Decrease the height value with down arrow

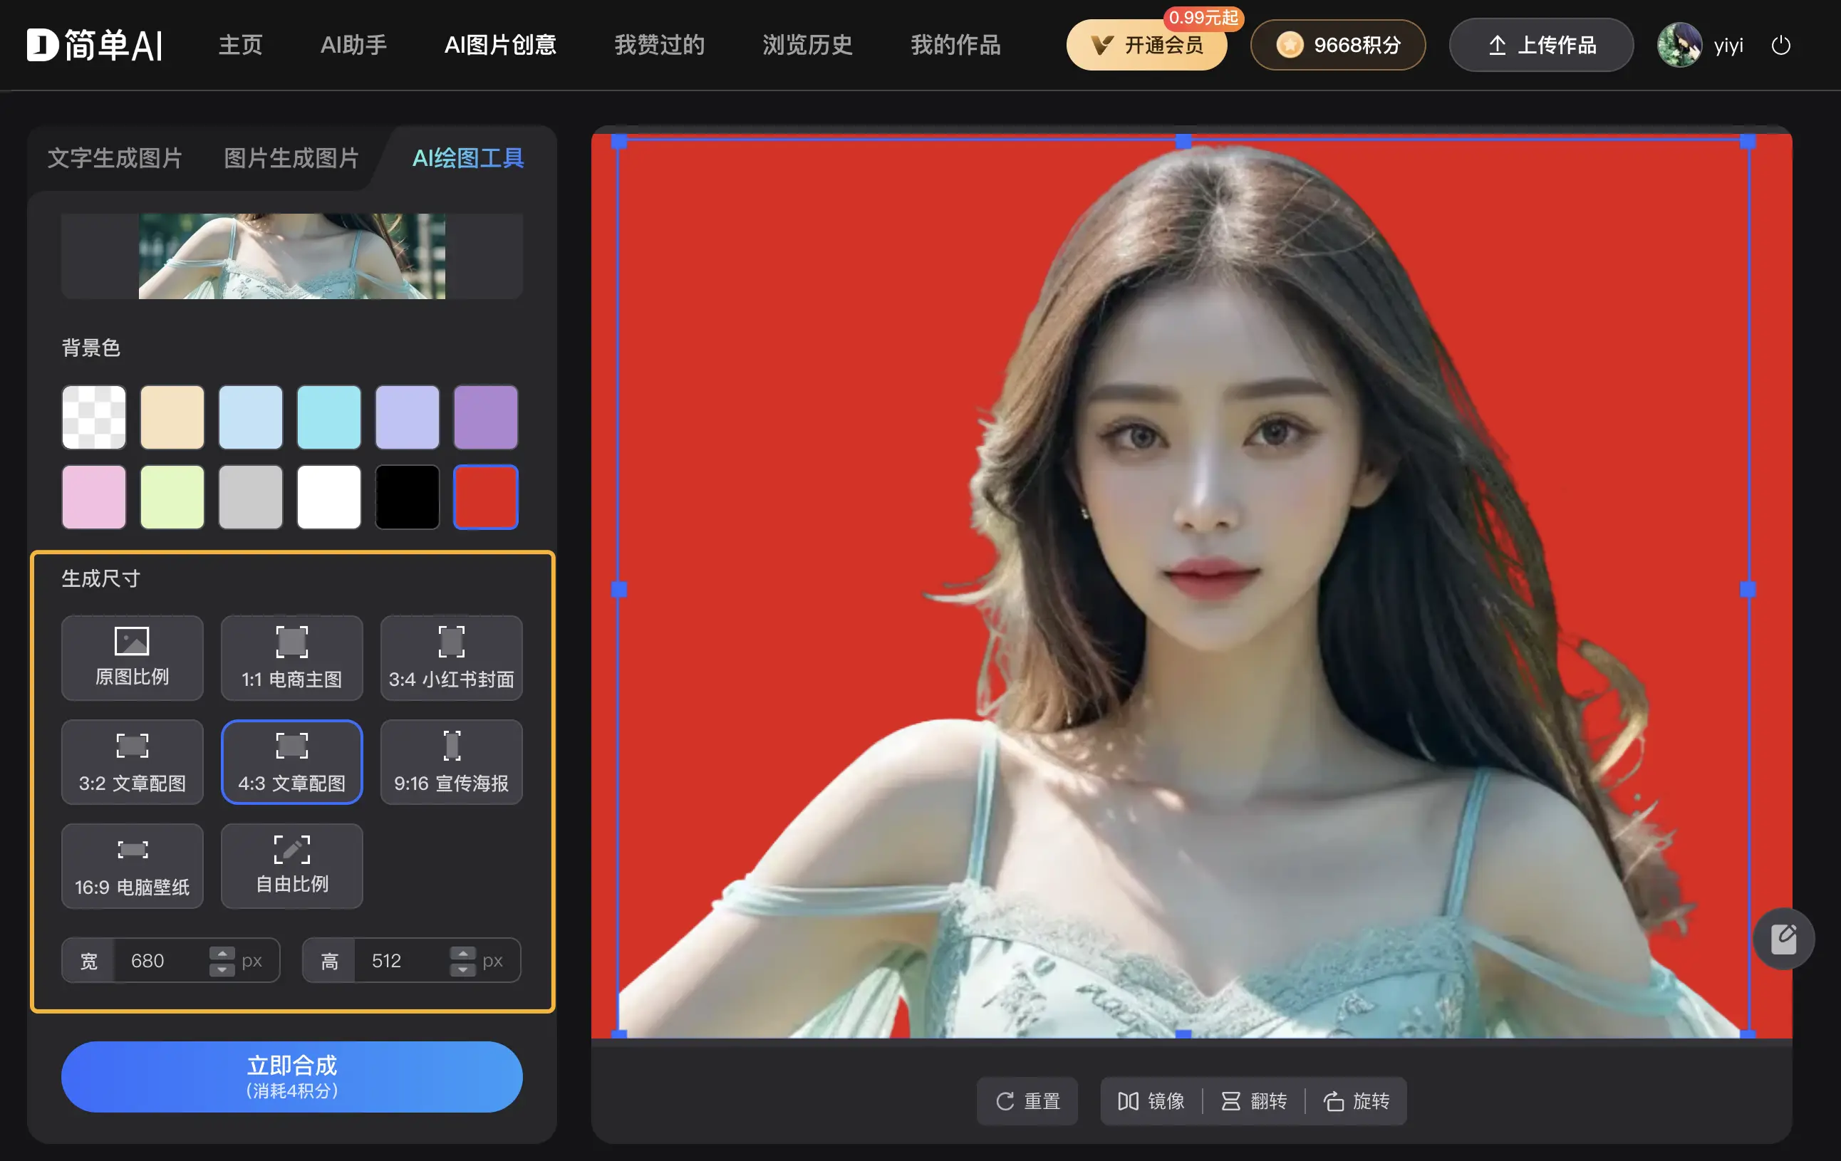(x=462, y=969)
